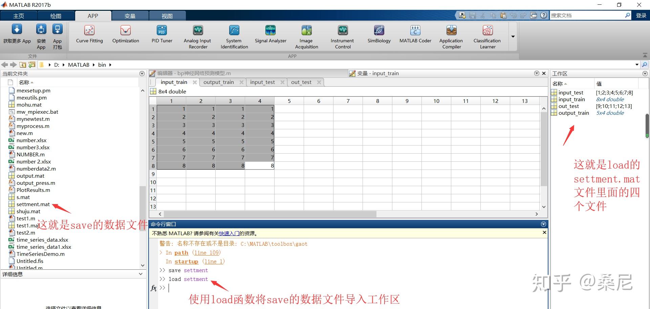The width and height of the screenshot is (650, 309).
Task: Open 安装App to install an app
Action: click(x=41, y=35)
